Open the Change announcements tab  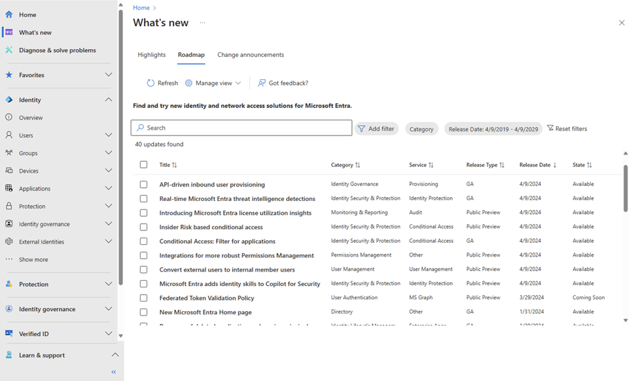(x=251, y=55)
